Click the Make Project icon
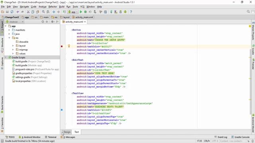Image resolution: width=255 pixels, height=143 pixels. point(64,12)
